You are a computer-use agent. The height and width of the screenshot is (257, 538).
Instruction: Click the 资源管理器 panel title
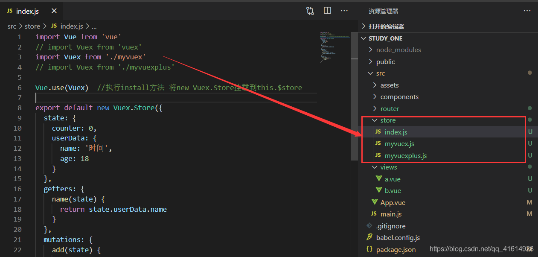pyautogui.click(x=384, y=11)
